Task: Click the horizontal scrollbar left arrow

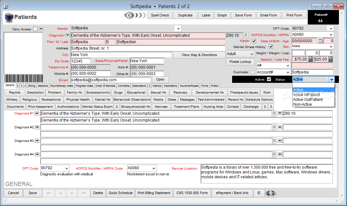Action: point(5,201)
